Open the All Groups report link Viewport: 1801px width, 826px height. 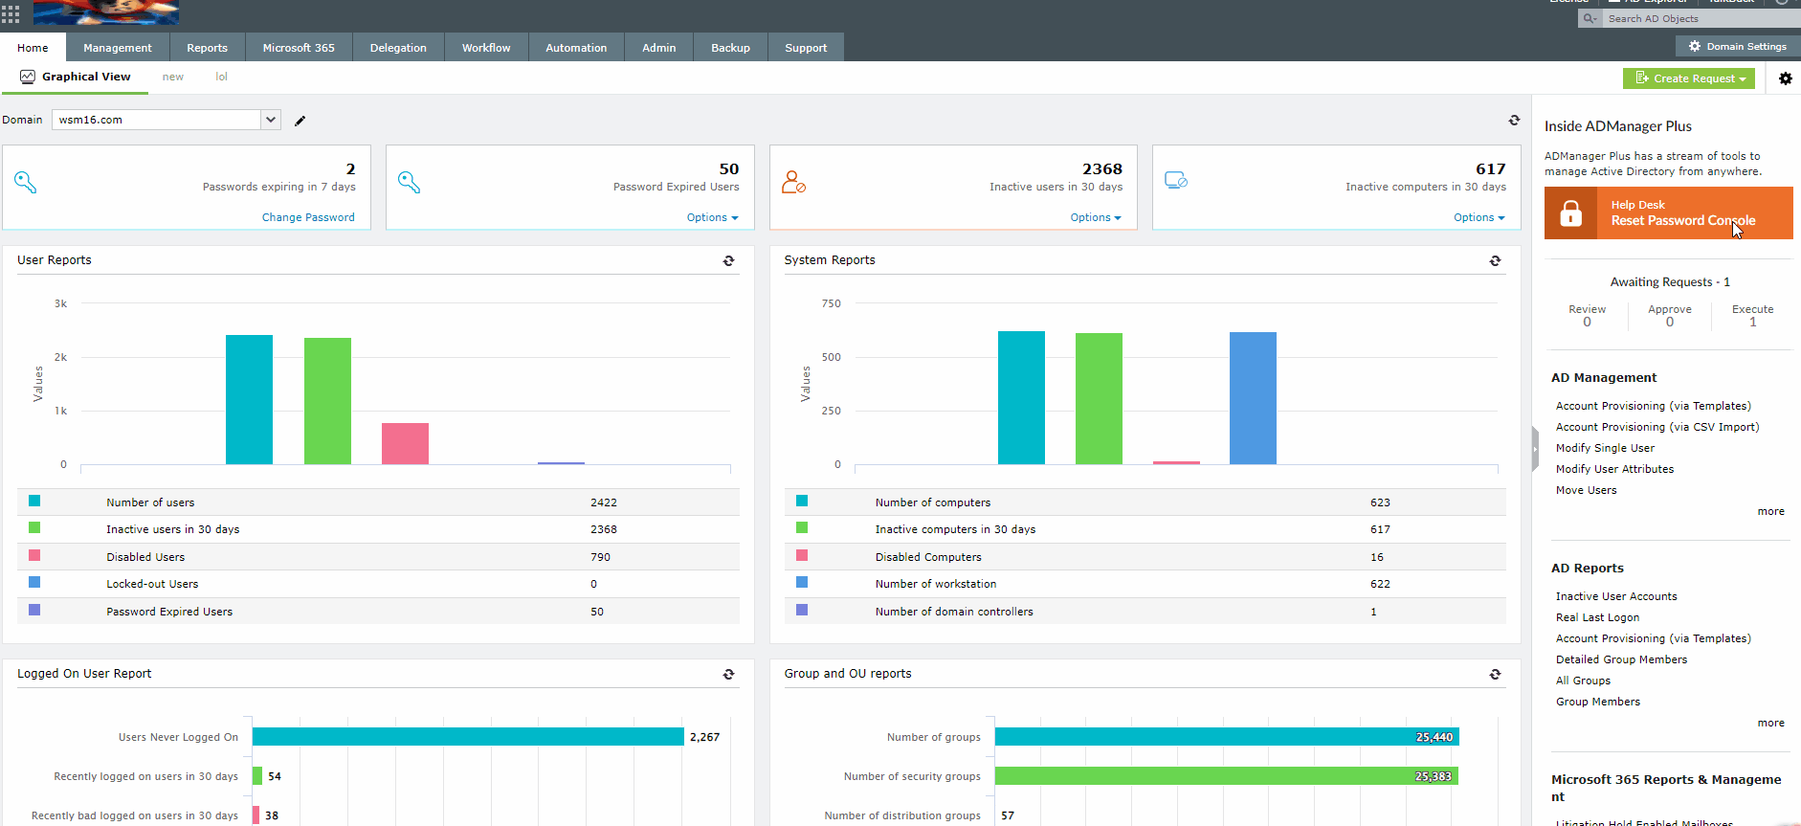coord(1583,681)
